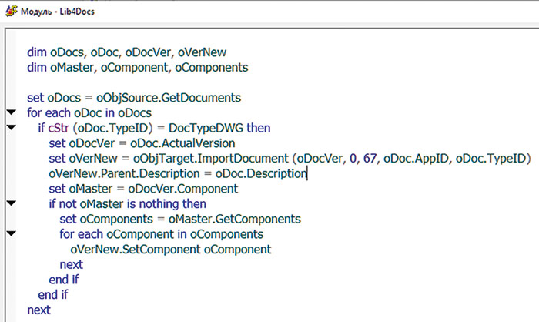539x322 pixels.
Task: Collapse the 'if cStr (oDoc.TypeID)' block
Action: pos(12,127)
